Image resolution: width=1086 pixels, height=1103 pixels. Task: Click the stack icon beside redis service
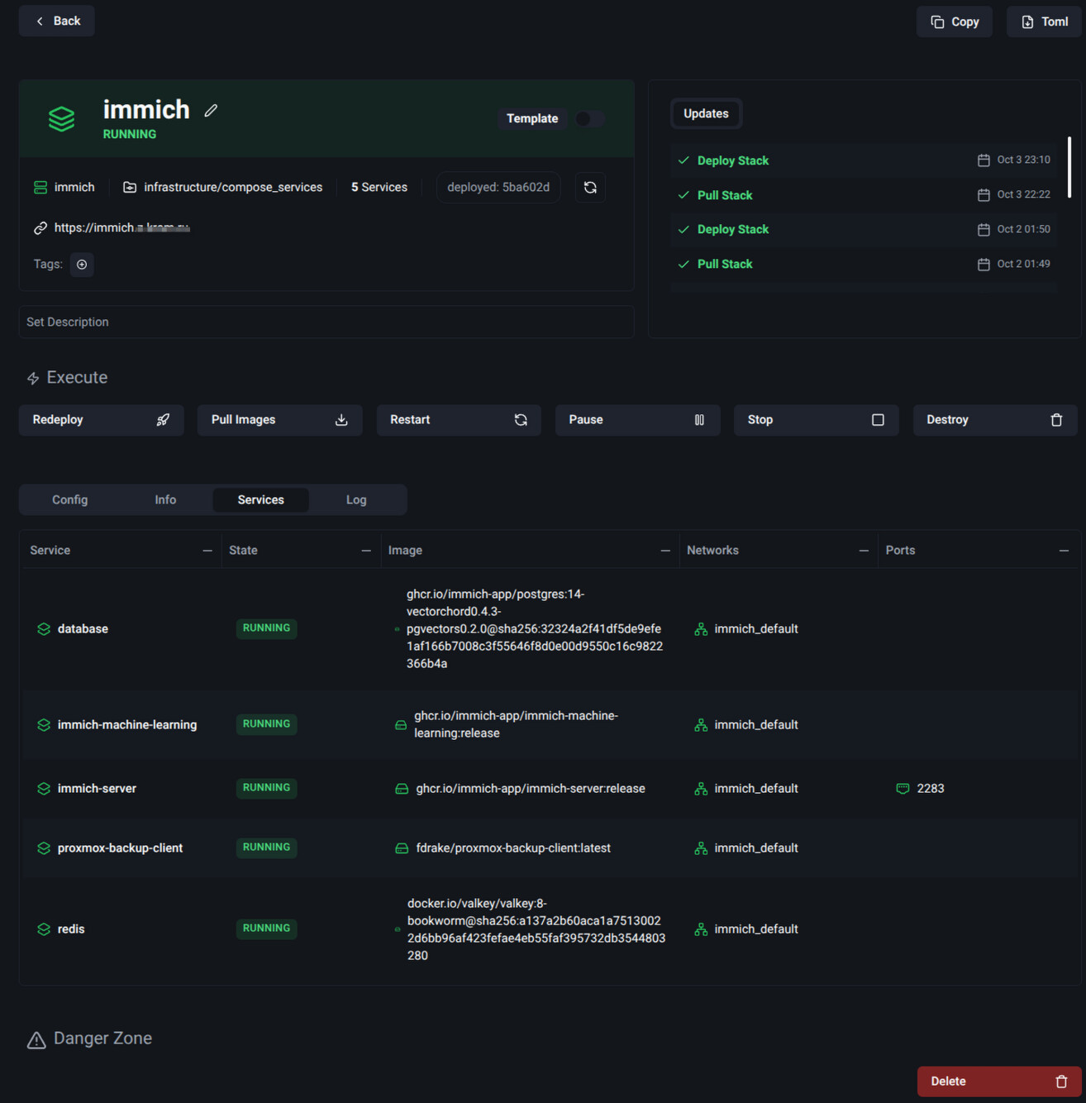click(x=44, y=929)
